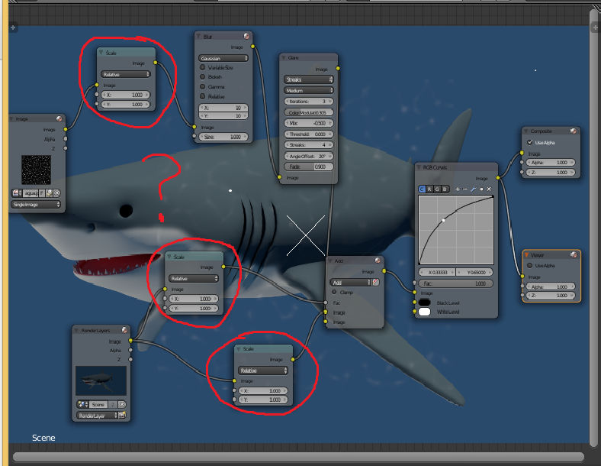
Task: Toggle the Add node preview icon
Action: click(x=378, y=261)
